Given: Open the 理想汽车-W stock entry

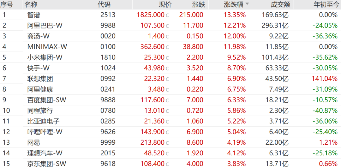Looking at the screenshot, I should point(45,153).
